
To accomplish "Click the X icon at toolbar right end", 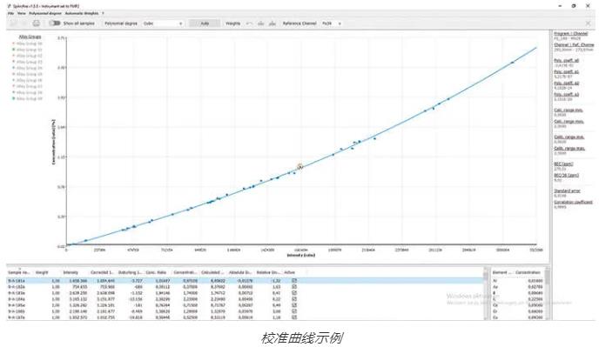I will coord(588,23).
